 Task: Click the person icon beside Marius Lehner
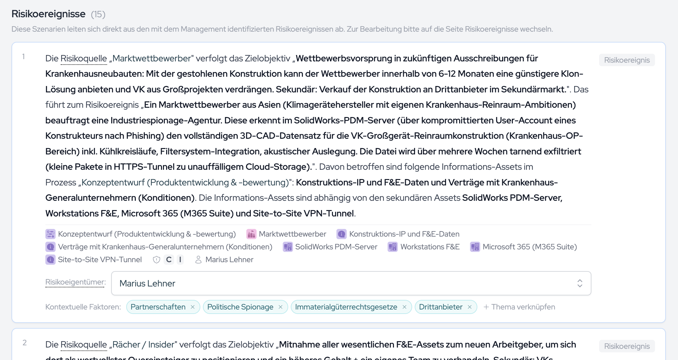(x=198, y=260)
